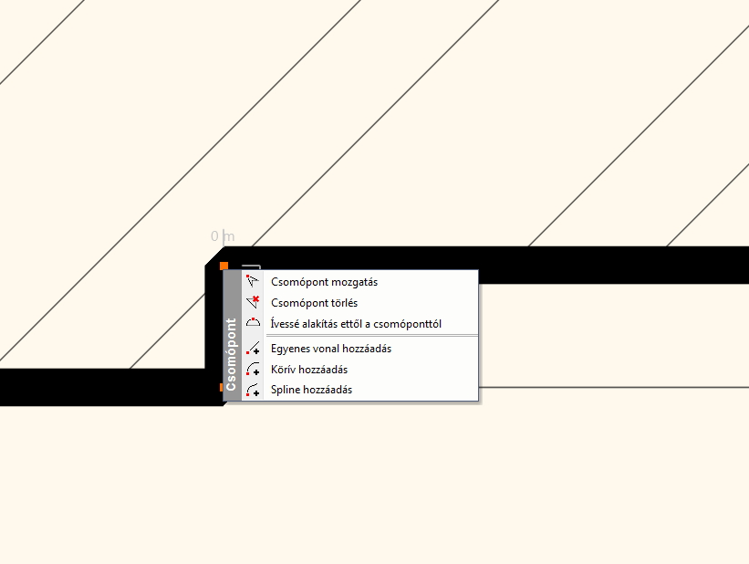749x564 pixels.
Task: Select the 'Csomópont törlés' menu entry
Action: (314, 302)
